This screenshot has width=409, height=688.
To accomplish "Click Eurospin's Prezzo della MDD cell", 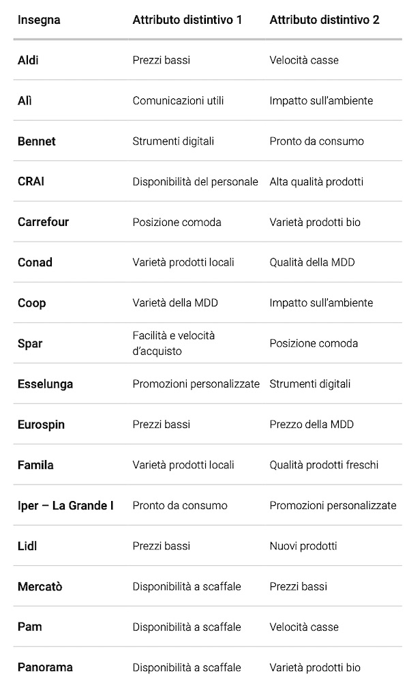I will 310,425.
